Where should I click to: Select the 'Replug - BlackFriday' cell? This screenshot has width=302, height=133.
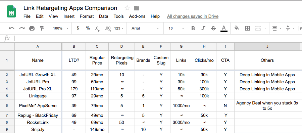click(38, 116)
